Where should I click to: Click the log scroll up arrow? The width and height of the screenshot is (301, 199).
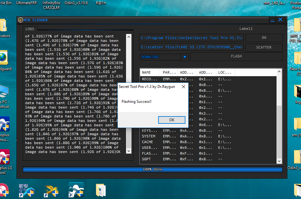[129, 36]
